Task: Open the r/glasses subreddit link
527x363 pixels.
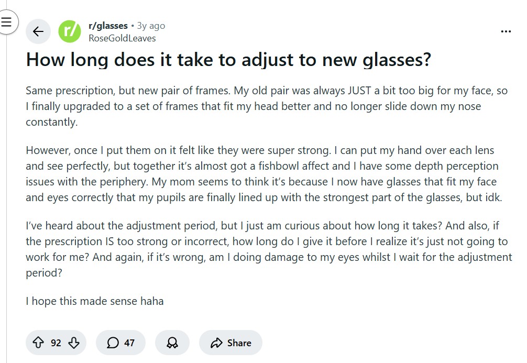Action: (x=108, y=26)
